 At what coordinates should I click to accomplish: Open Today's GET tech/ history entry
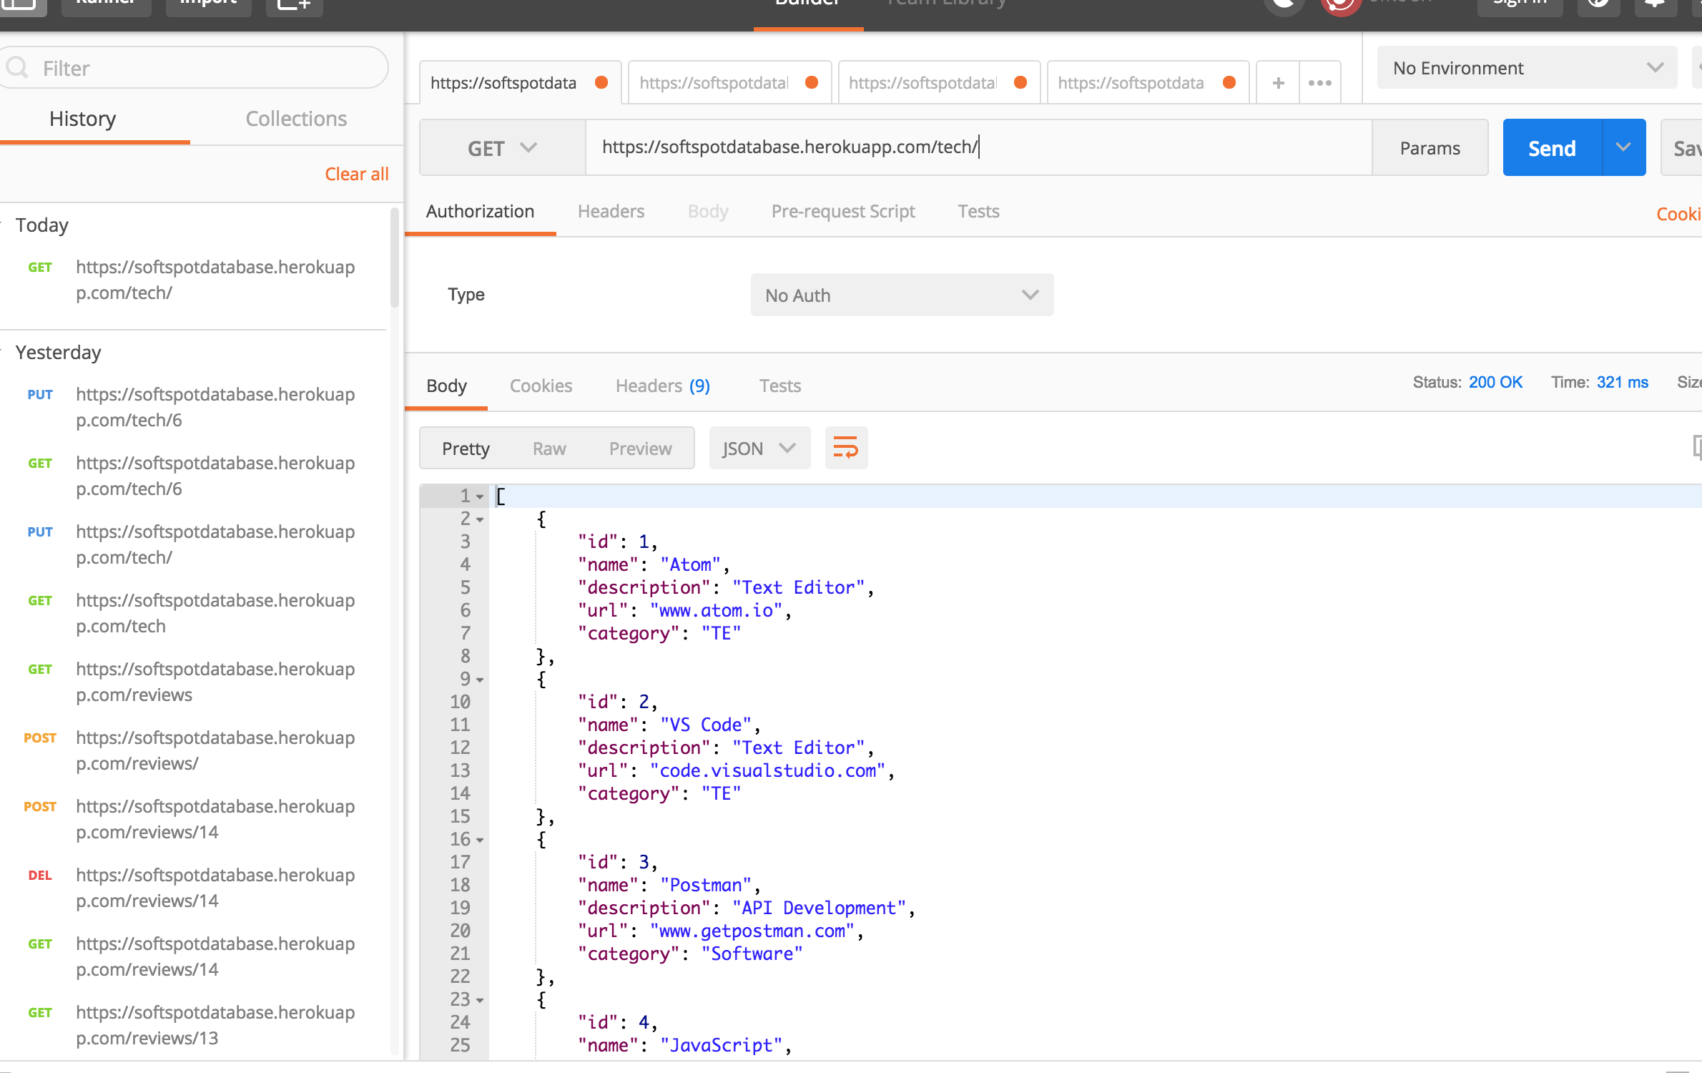[x=193, y=280]
